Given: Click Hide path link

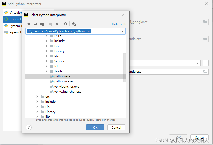Looking at the screenshot, I should click(x=119, y=24).
